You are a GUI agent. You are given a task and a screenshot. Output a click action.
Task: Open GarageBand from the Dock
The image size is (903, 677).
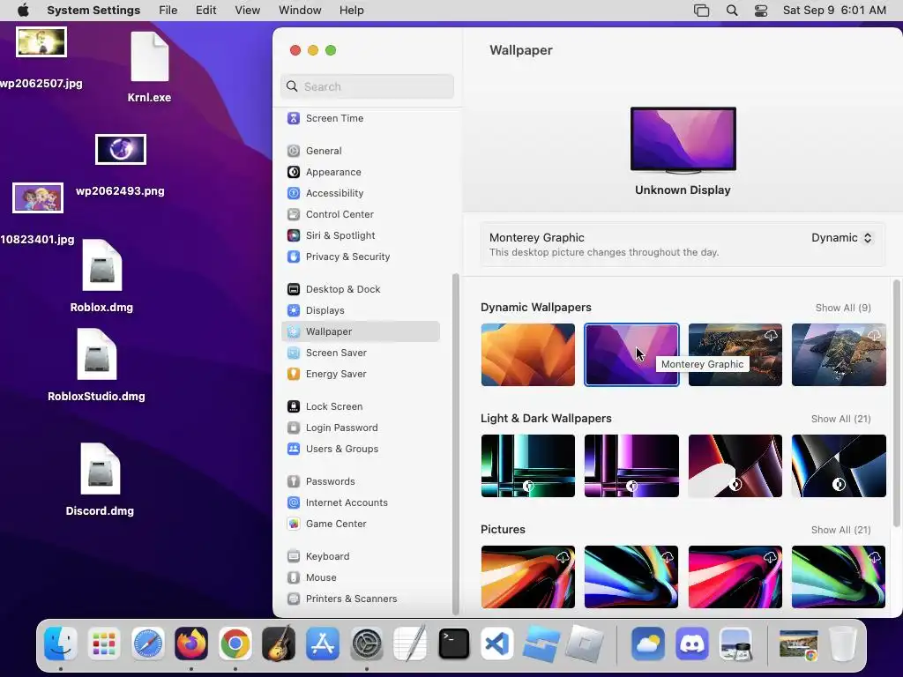(279, 644)
